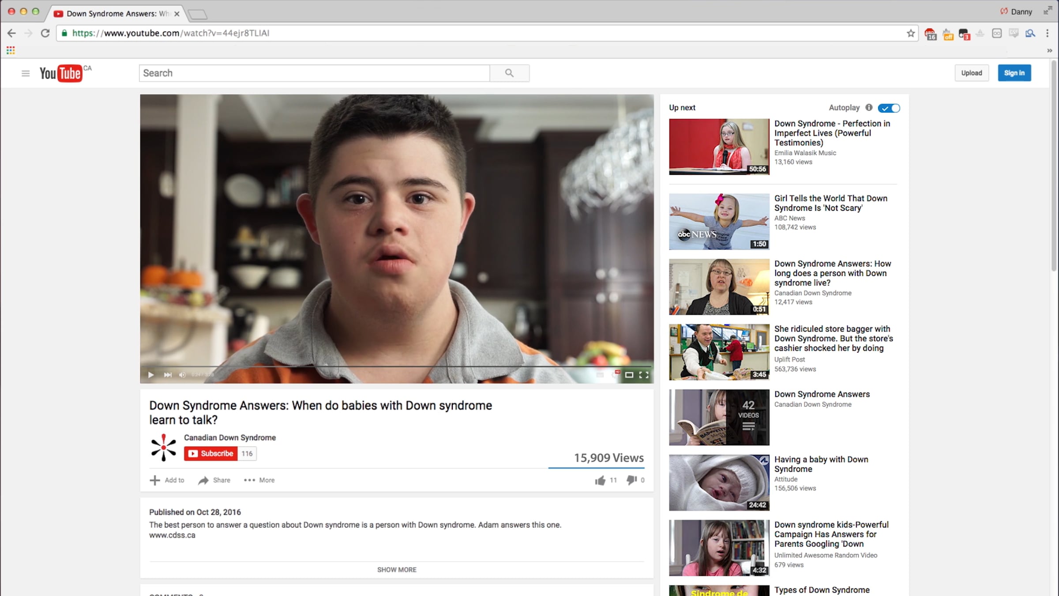
Task: Open 'Girl Tells the World' video title
Action: [x=830, y=203]
